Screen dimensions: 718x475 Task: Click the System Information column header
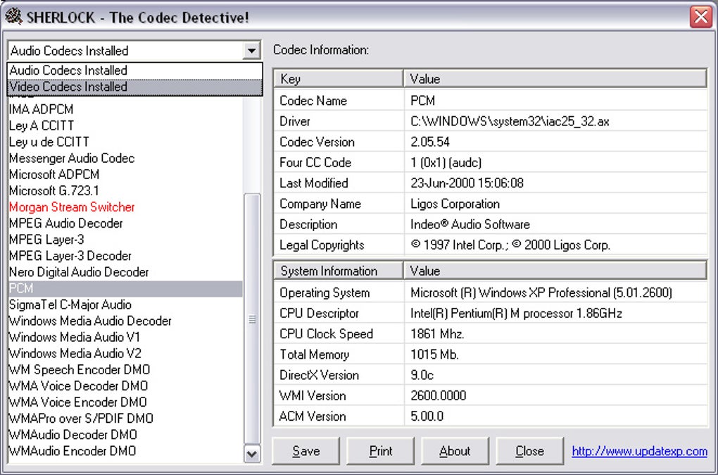click(x=339, y=271)
